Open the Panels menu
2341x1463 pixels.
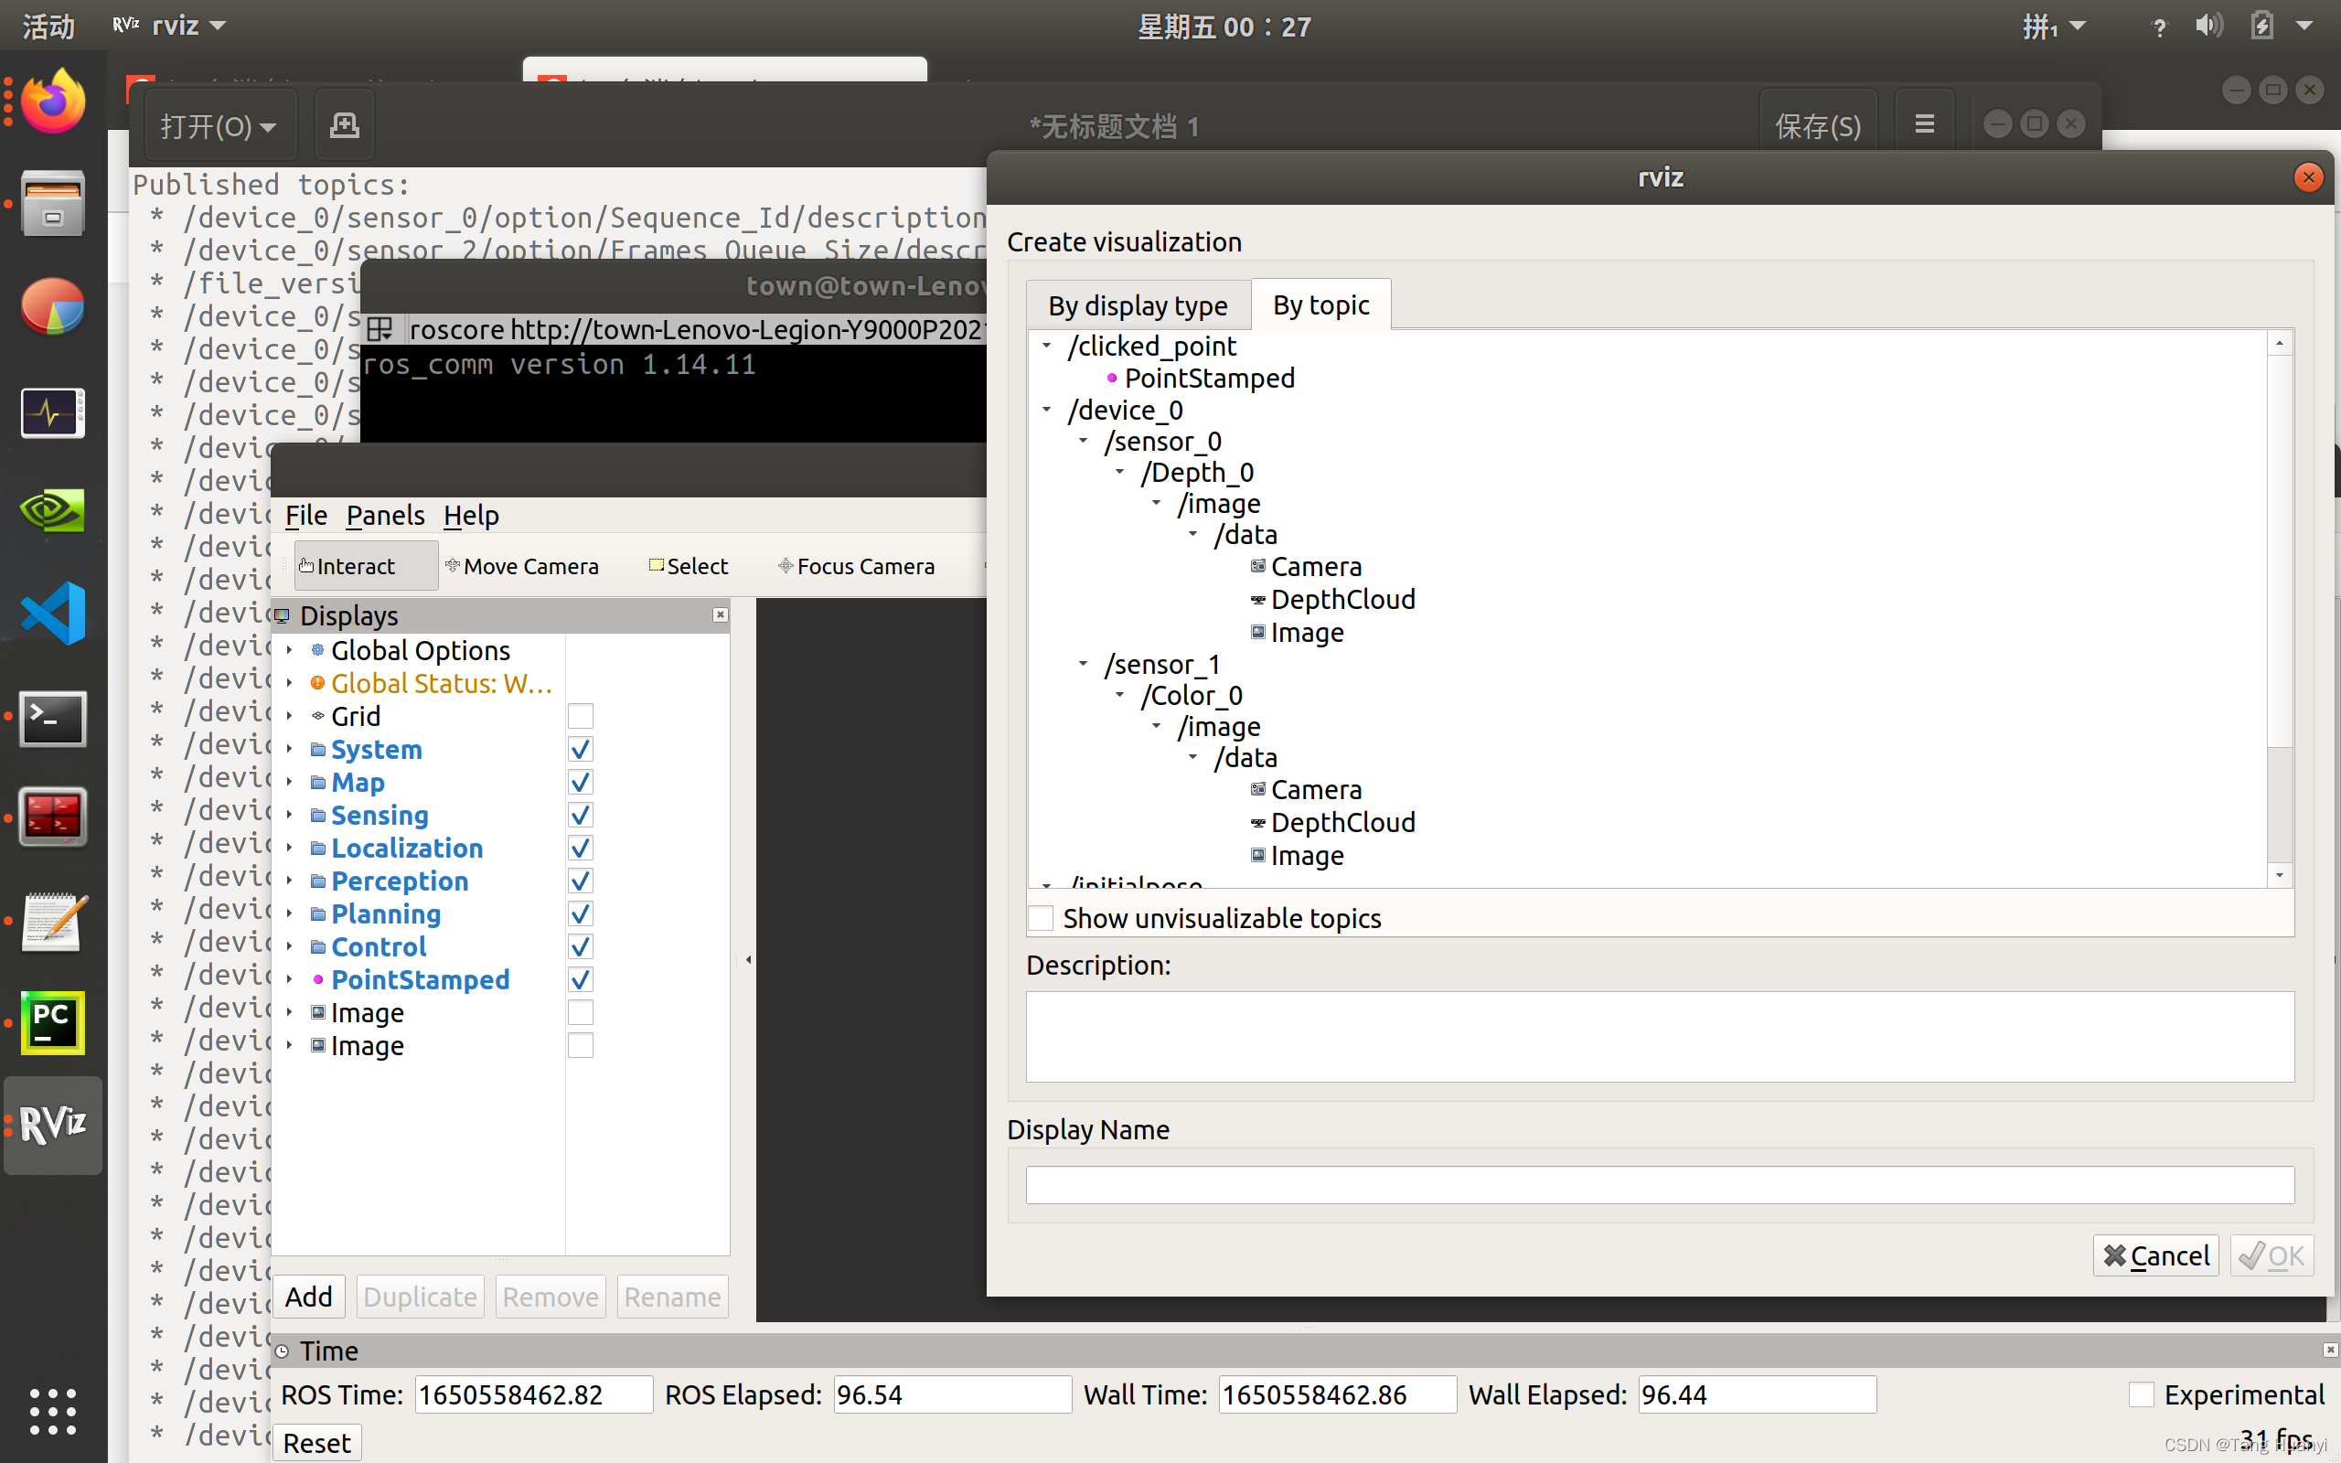pyautogui.click(x=385, y=515)
